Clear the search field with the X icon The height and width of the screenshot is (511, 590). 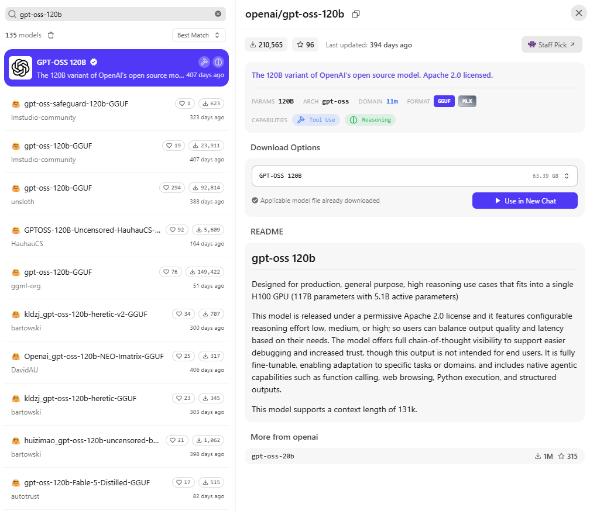click(x=218, y=14)
